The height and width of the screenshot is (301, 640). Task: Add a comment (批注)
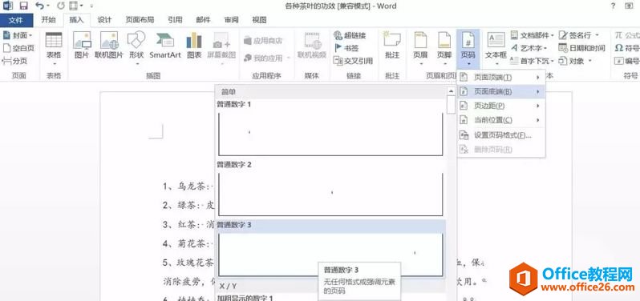pyautogui.click(x=392, y=46)
